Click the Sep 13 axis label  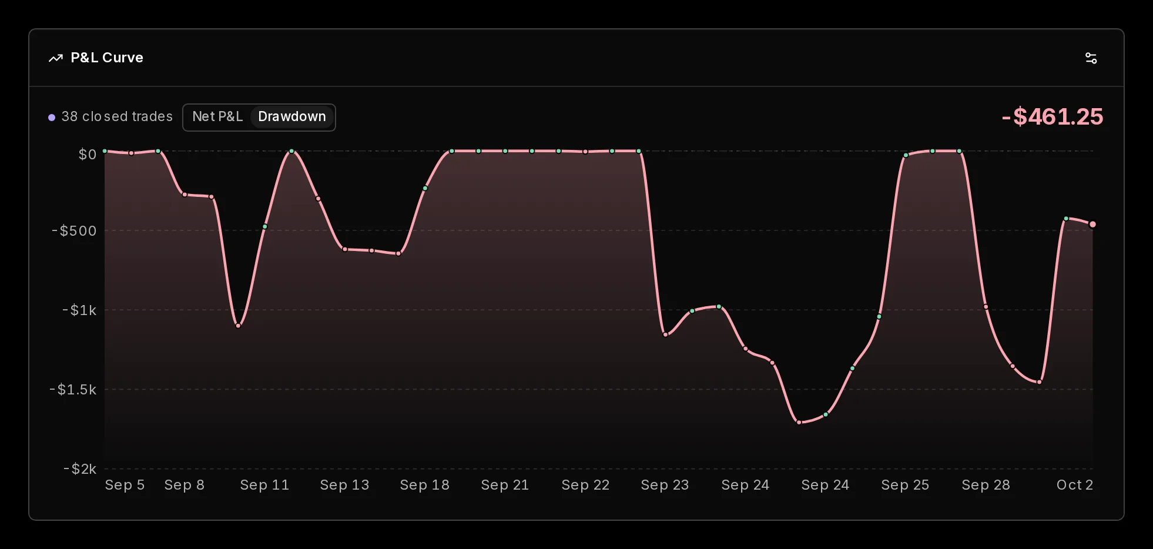pyautogui.click(x=344, y=485)
